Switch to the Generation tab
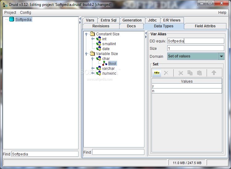231x169 pixels. point(132,20)
